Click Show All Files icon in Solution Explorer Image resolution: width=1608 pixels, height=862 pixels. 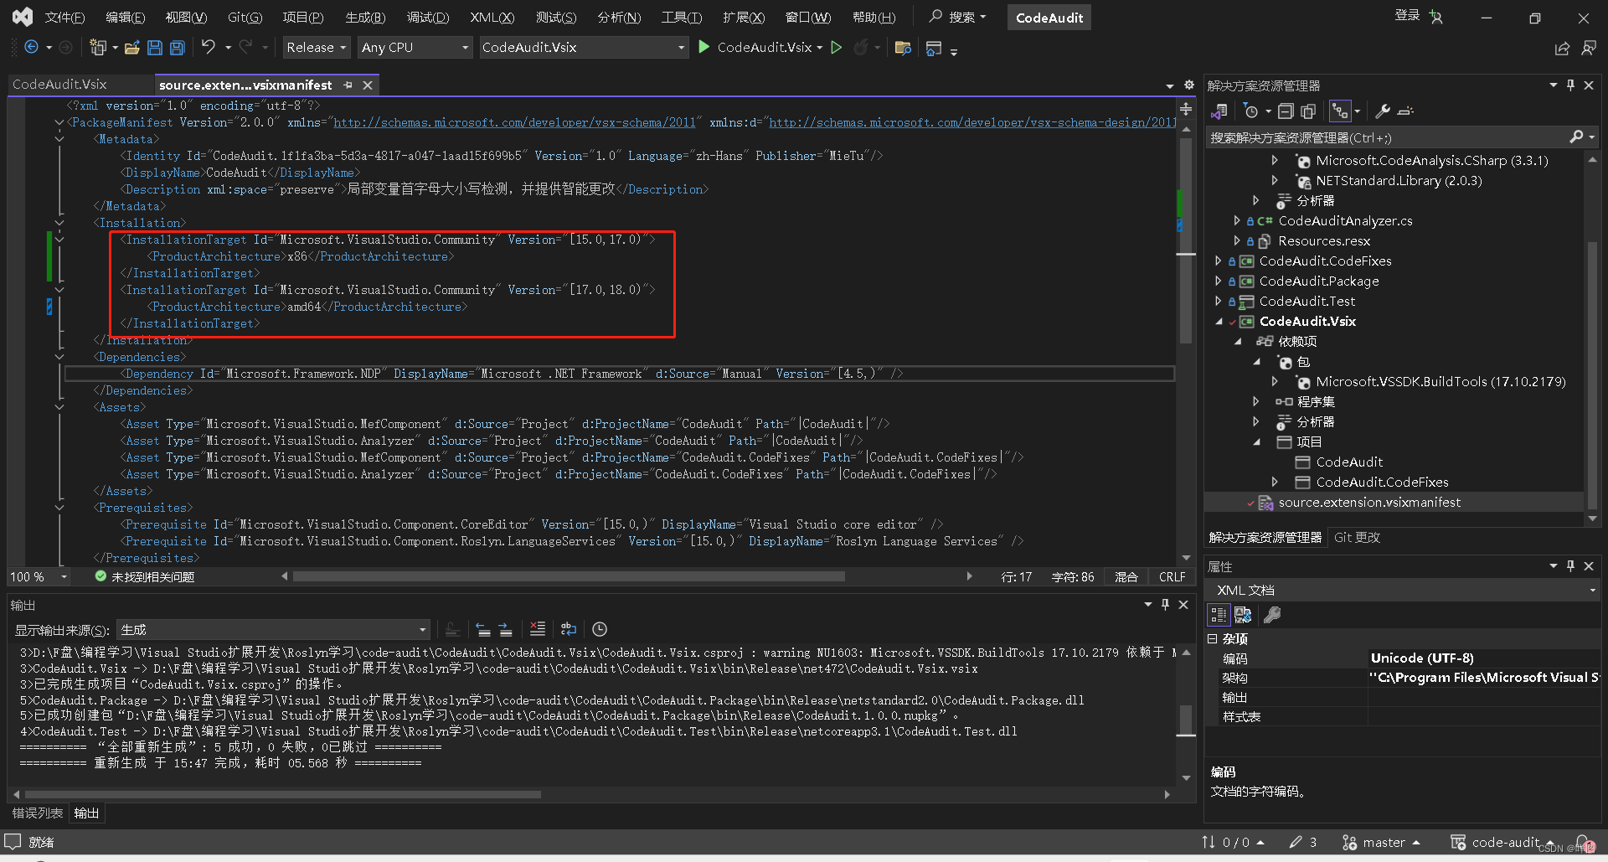[1308, 111]
